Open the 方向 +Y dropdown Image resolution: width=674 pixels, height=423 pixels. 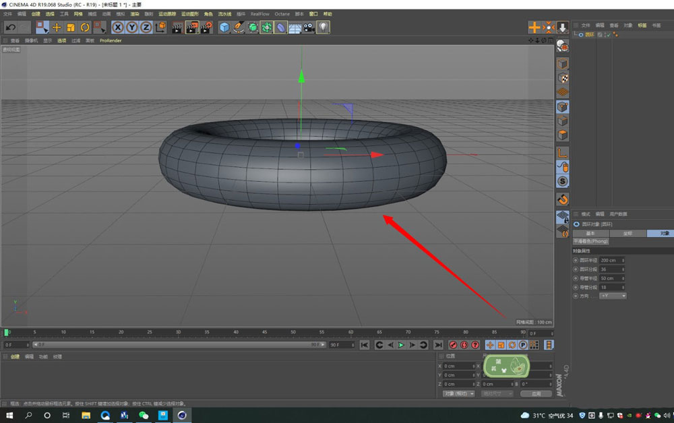coord(613,296)
